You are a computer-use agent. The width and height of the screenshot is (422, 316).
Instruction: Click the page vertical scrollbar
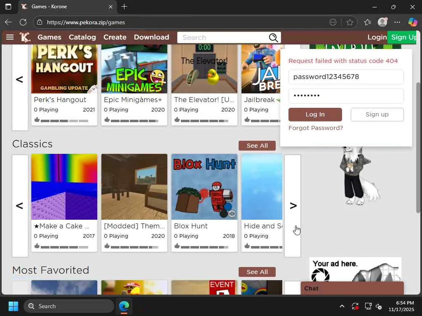[x=418, y=147]
